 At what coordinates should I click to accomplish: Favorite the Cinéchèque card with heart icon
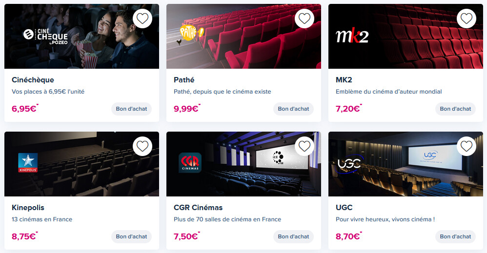point(142,19)
